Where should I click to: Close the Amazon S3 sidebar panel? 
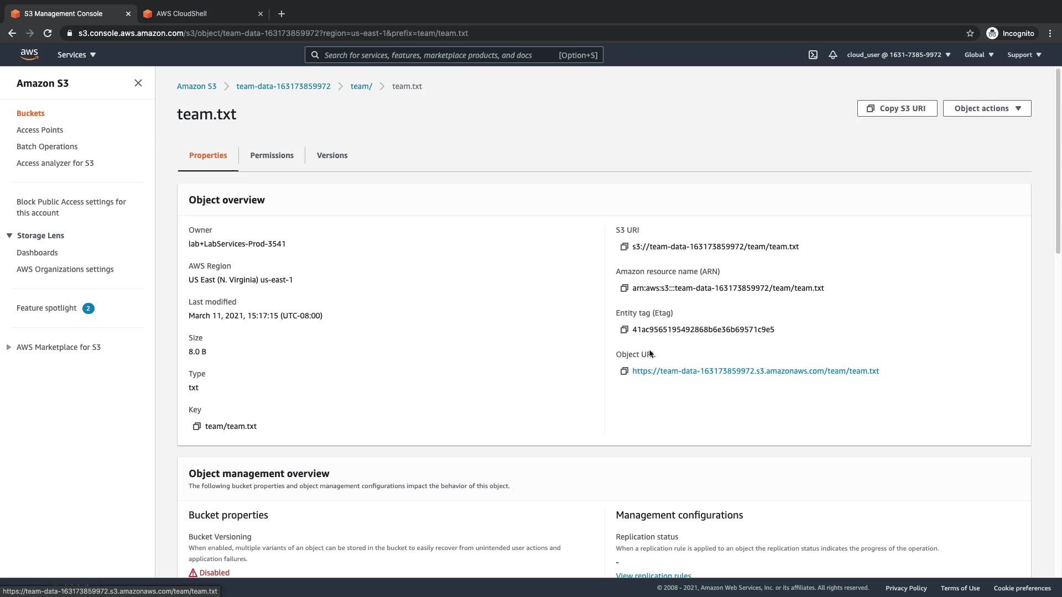[138, 83]
